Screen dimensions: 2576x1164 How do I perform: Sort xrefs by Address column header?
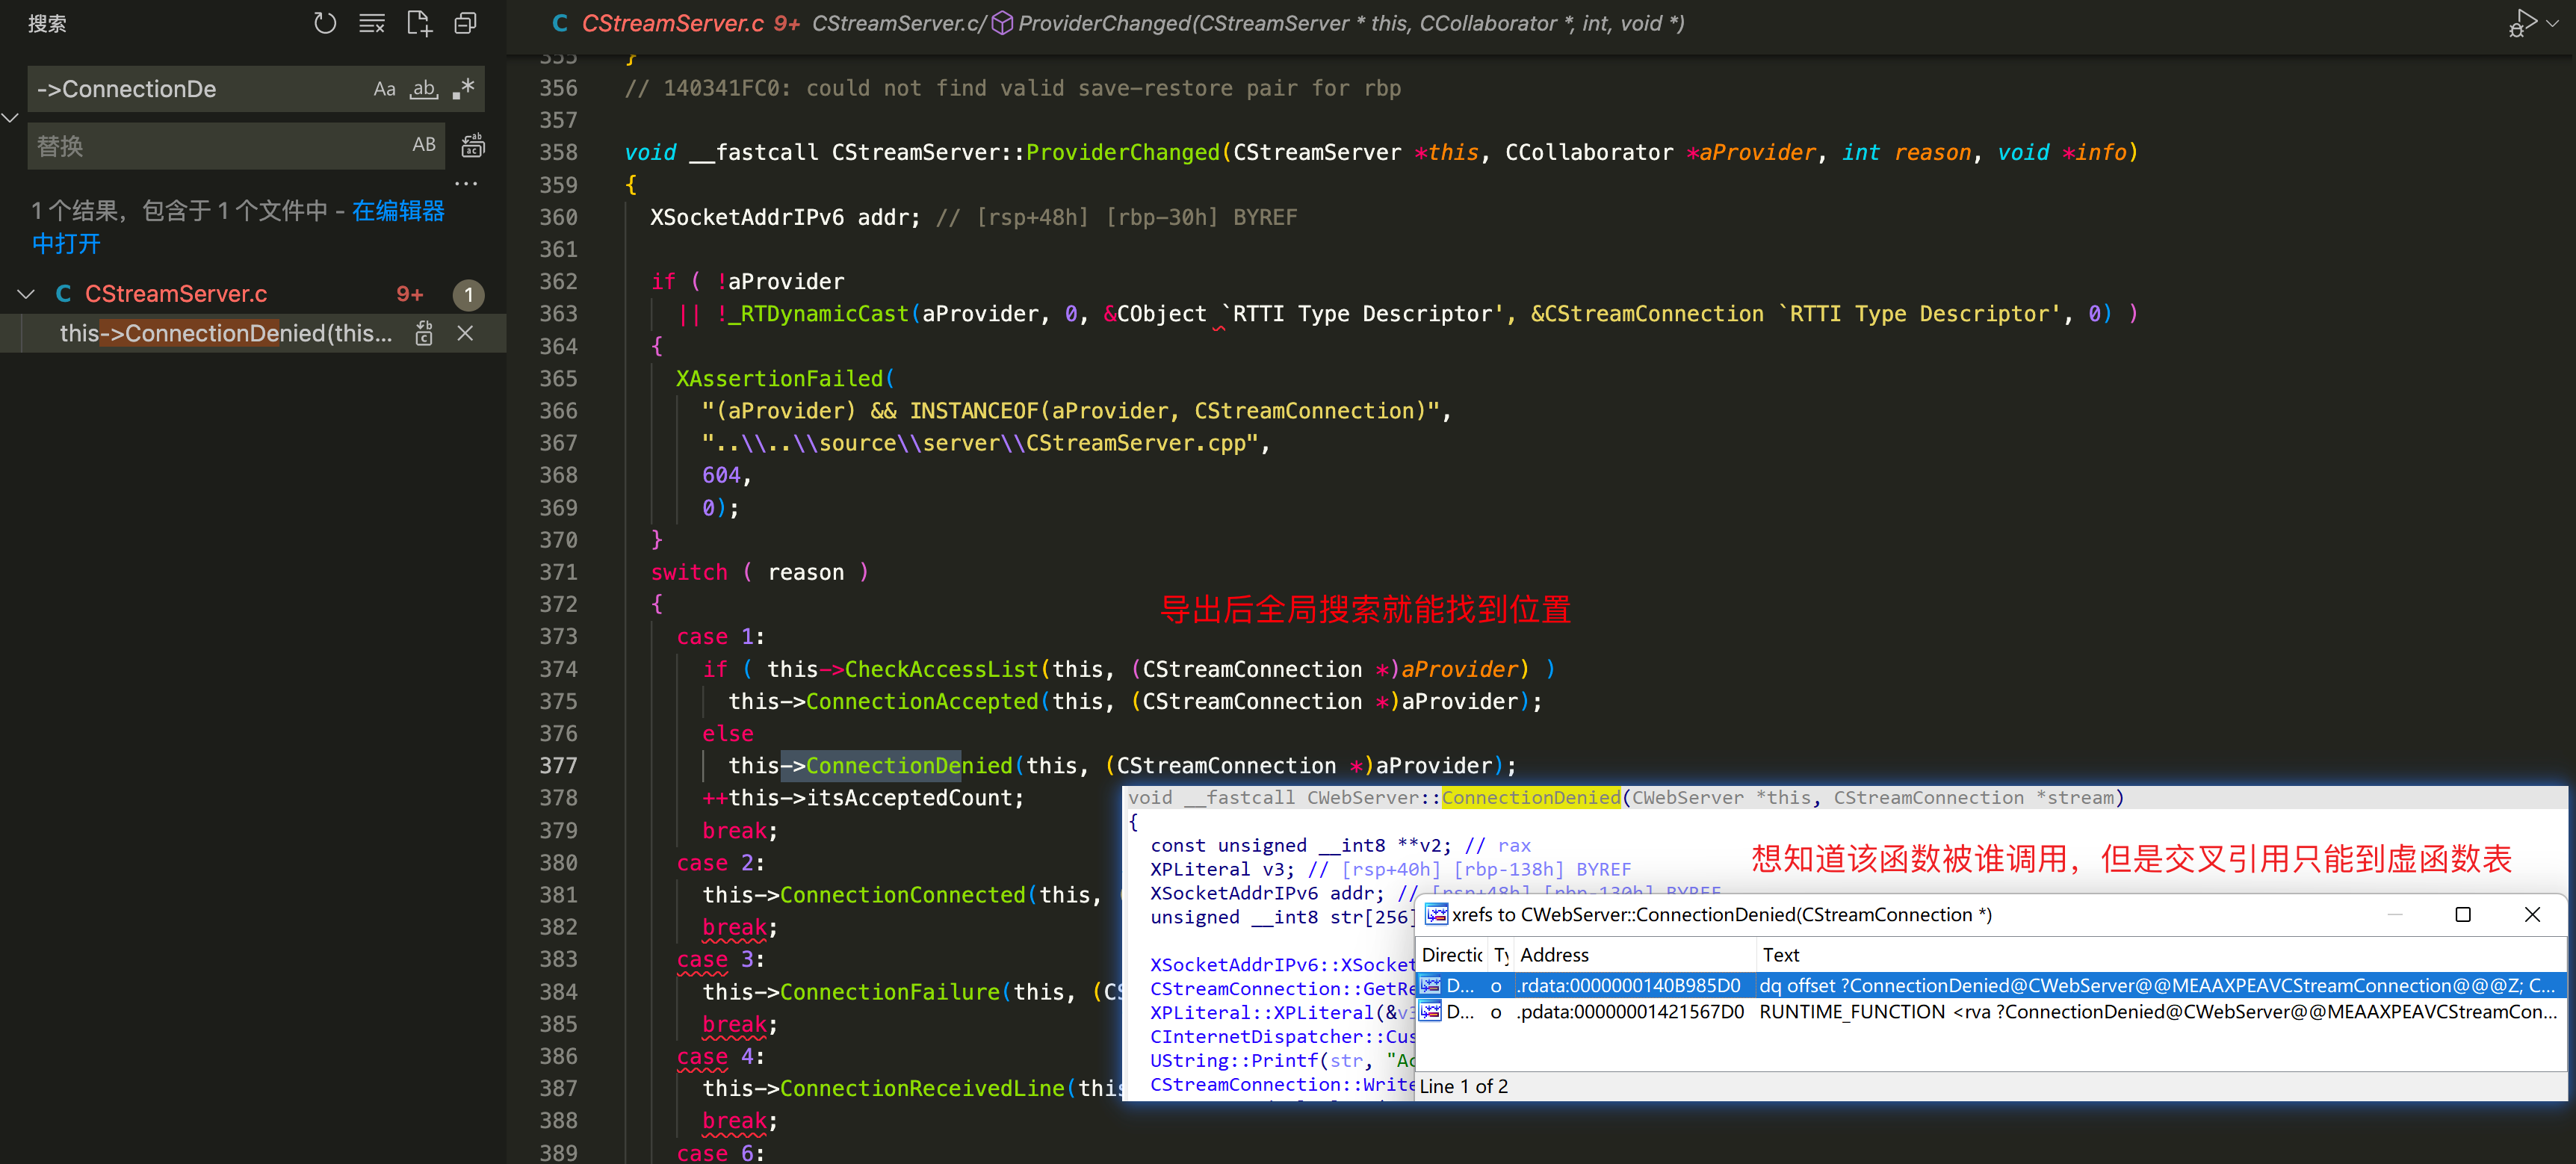click(1634, 955)
